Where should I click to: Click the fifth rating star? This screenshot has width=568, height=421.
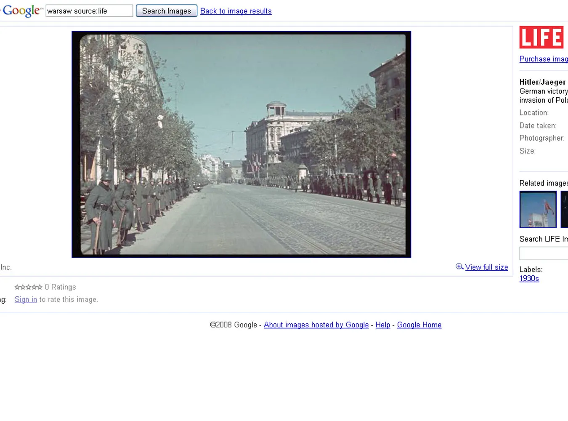coord(40,287)
